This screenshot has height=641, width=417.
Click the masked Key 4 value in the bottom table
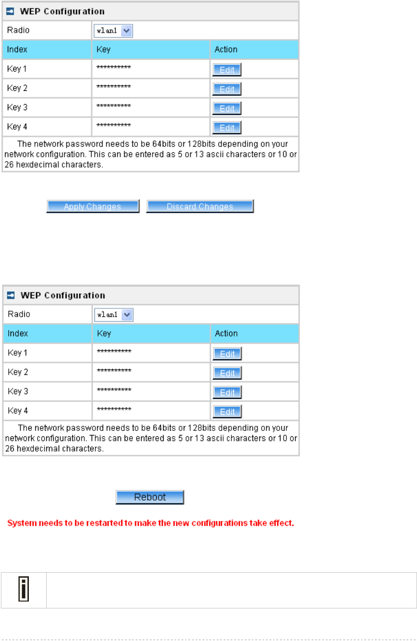(x=114, y=409)
